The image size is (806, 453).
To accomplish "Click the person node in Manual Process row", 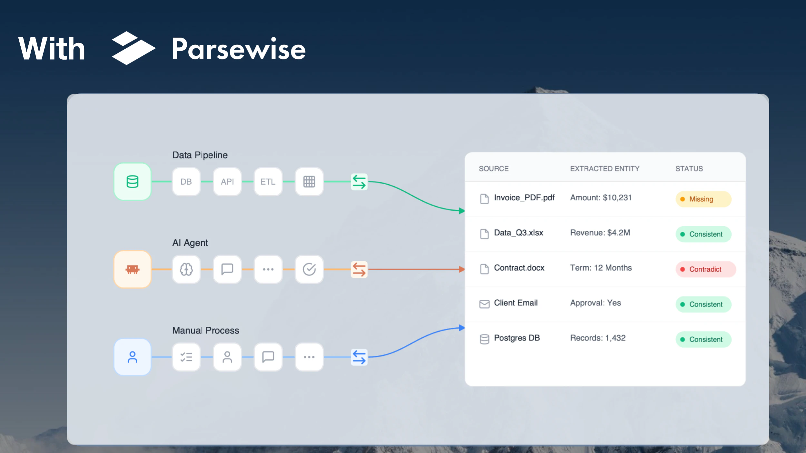I will [x=227, y=357].
